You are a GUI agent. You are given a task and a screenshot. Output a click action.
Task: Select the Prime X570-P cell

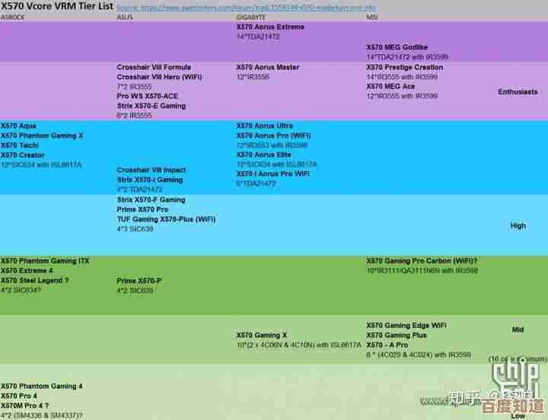click(139, 281)
